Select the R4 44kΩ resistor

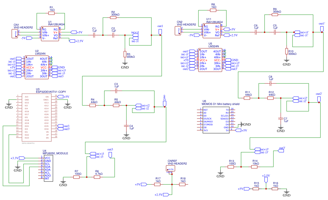click(x=93, y=105)
